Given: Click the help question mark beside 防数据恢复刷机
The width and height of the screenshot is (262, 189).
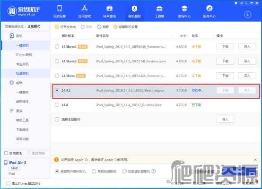Looking at the screenshot, I should 154,172.
